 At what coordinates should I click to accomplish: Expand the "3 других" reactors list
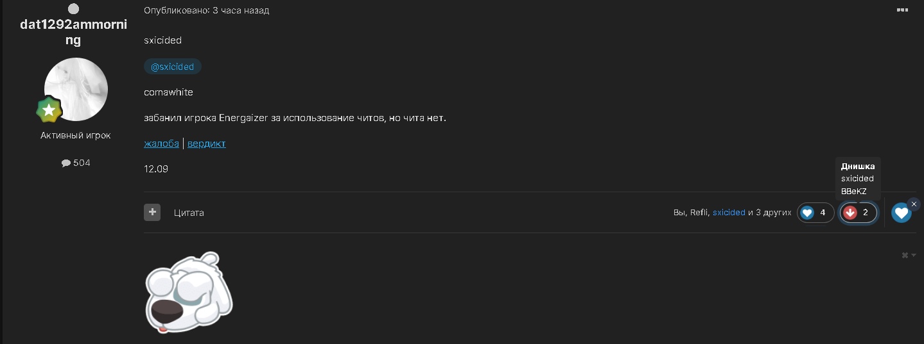click(773, 213)
